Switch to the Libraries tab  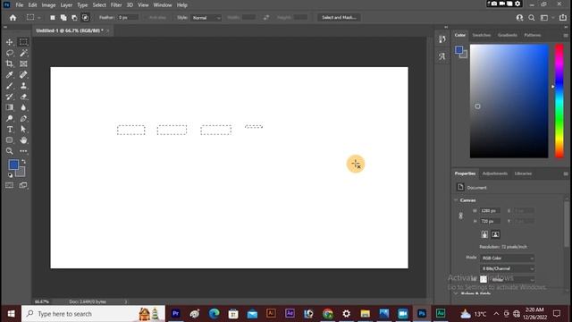523,174
